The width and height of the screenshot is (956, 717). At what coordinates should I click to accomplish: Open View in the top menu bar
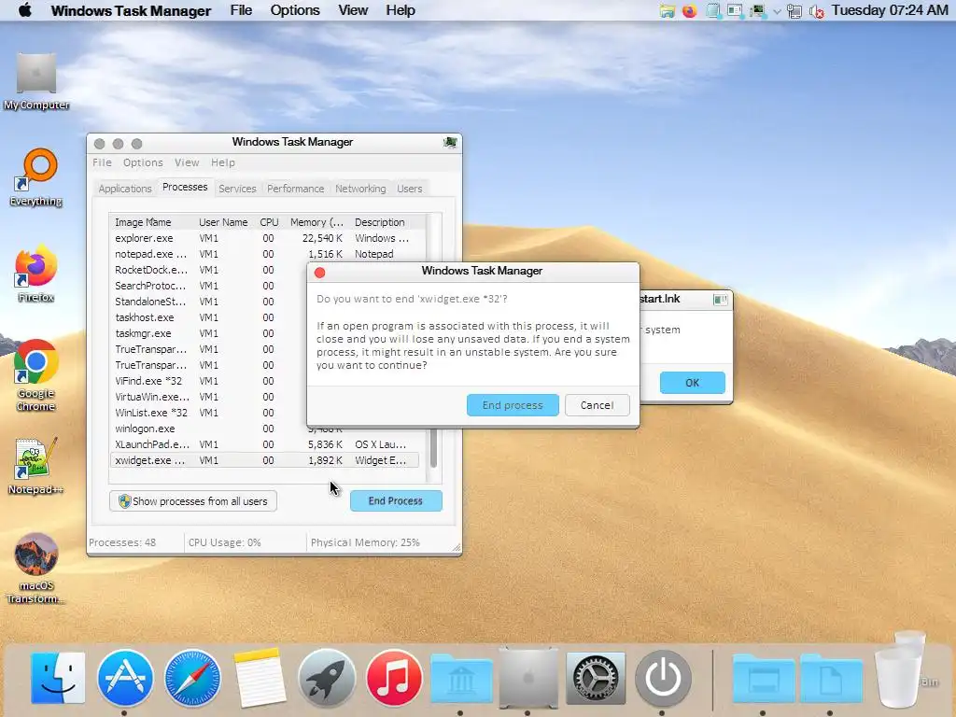pos(353,10)
